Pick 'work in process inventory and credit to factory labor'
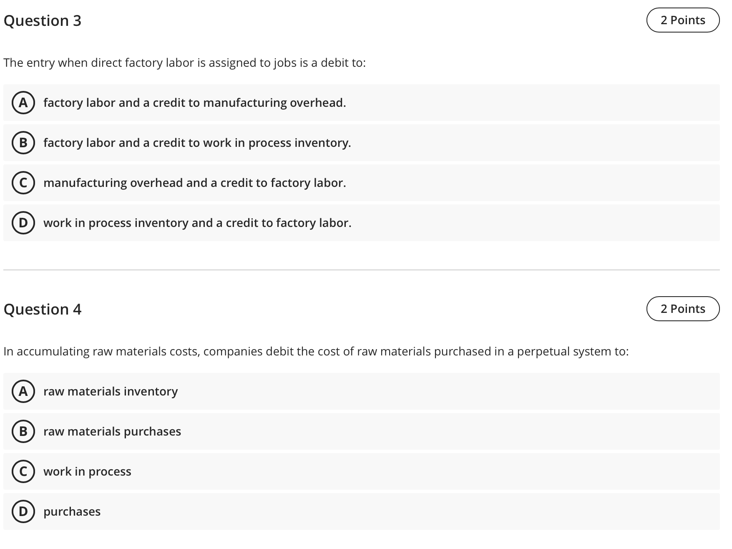This screenshot has height=549, width=732. coord(197,223)
